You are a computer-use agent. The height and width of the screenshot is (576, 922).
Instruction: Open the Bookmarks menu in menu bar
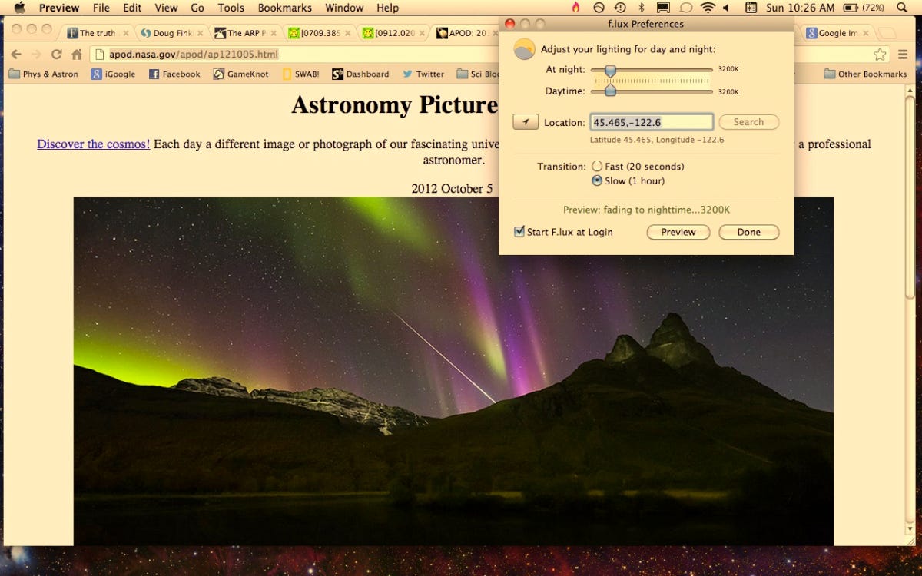click(284, 8)
